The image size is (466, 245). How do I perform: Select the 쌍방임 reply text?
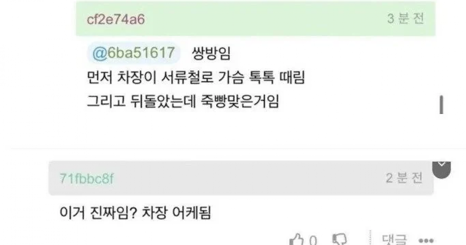pos(211,54)
